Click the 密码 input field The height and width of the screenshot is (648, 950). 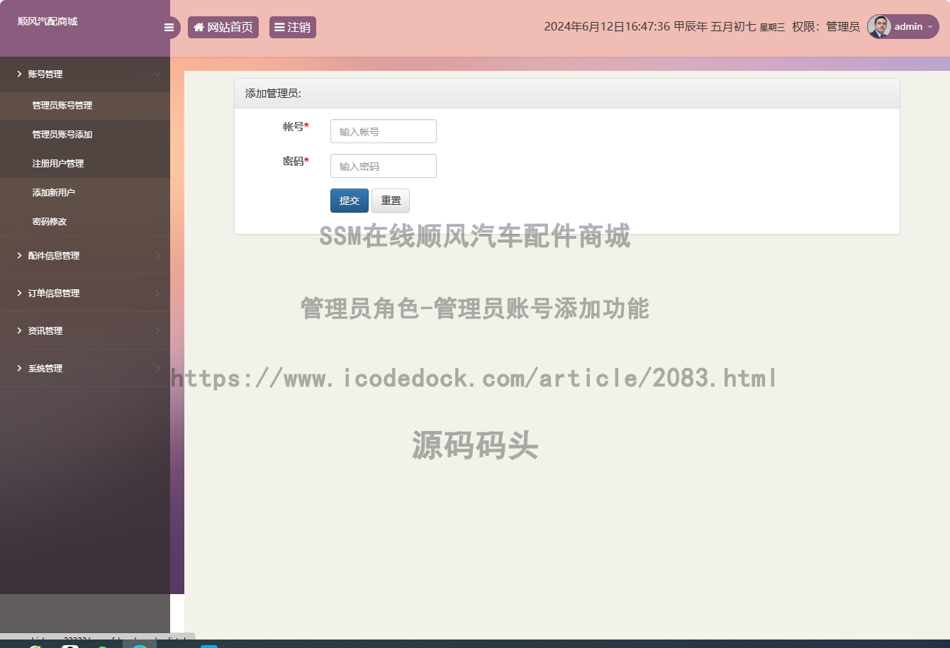[384, 166]
